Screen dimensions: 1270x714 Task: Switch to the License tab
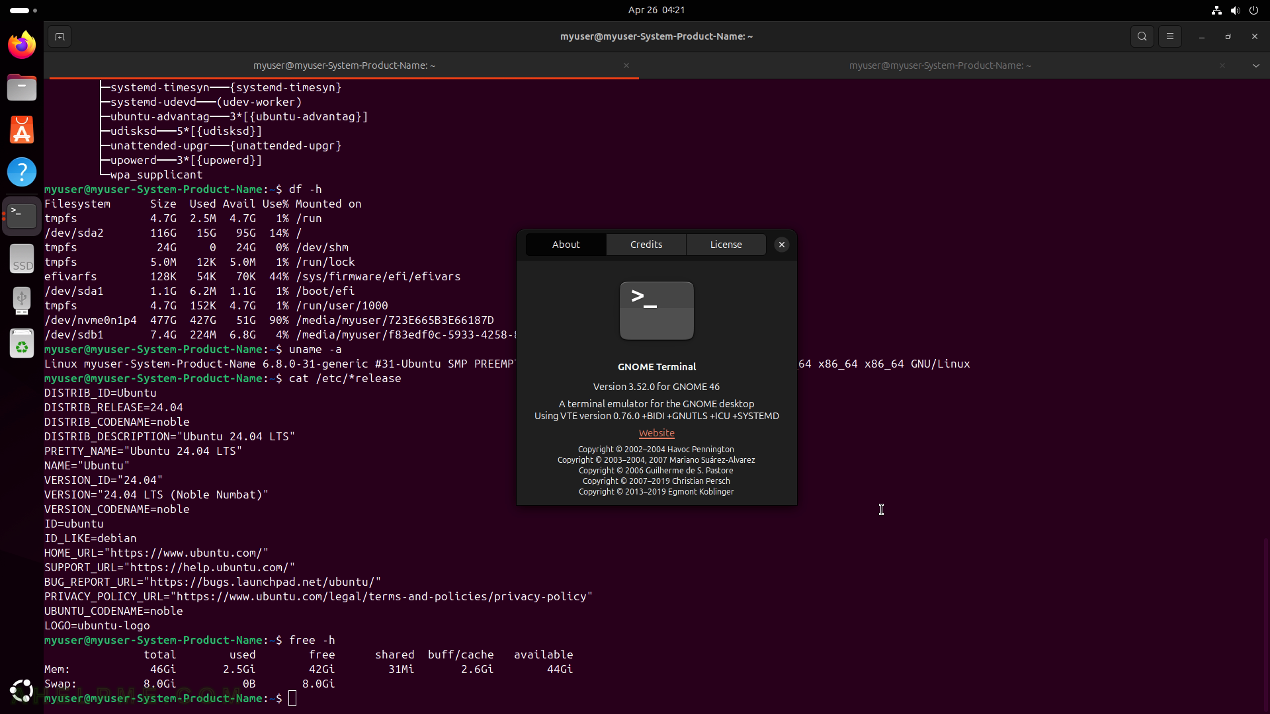(726, 245)
